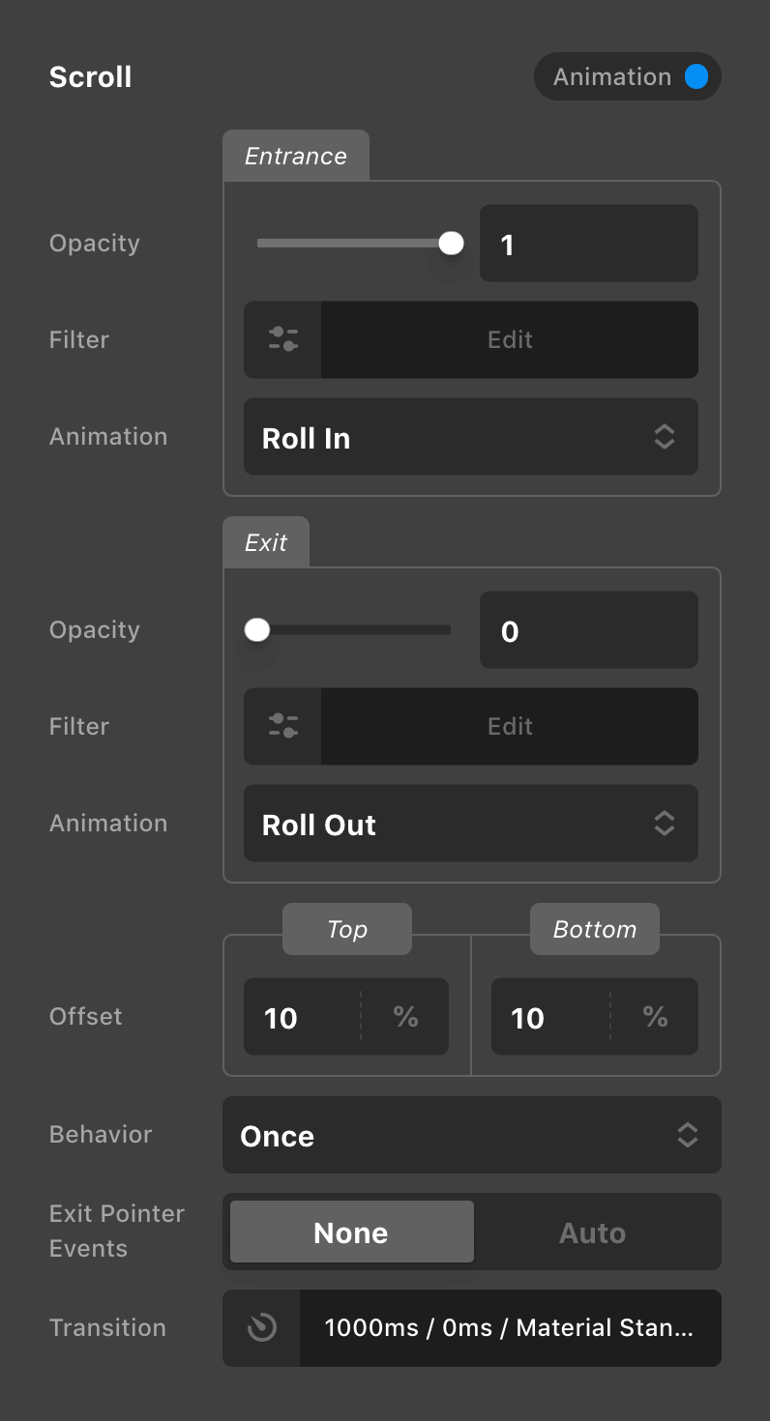Select Auto for Exit Pointer Events
The image size is (770, 1421).
tap(592, 1232)
